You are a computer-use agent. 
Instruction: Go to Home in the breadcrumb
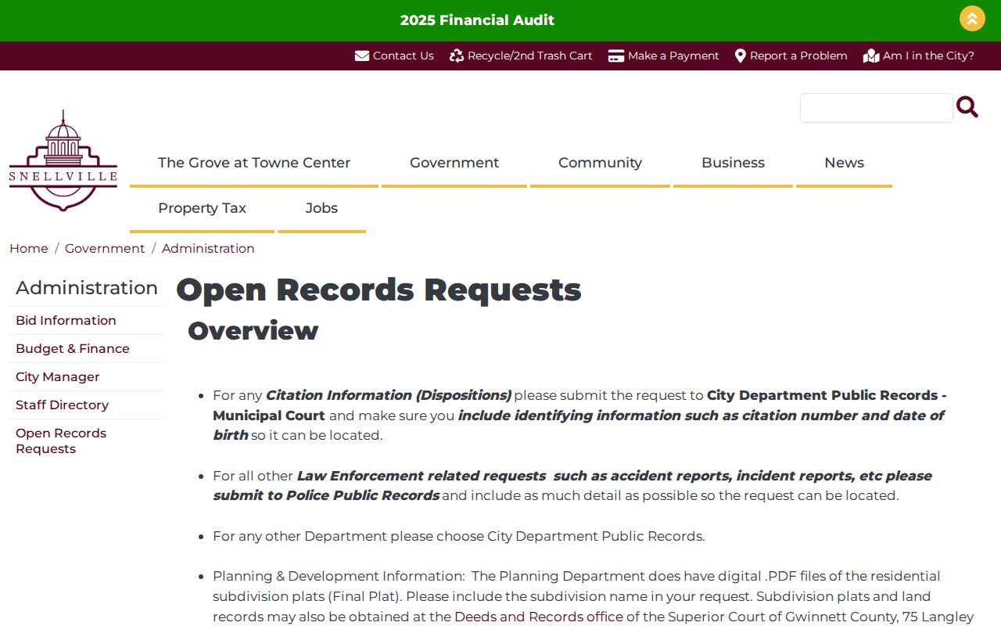29,248
